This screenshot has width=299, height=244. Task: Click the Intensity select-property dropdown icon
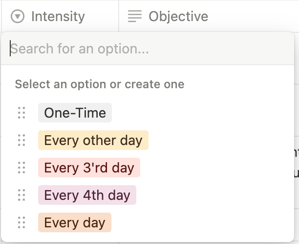pos(18,17)
